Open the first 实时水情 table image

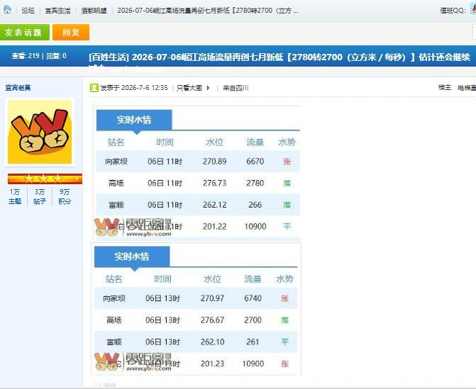pos(198,174)
